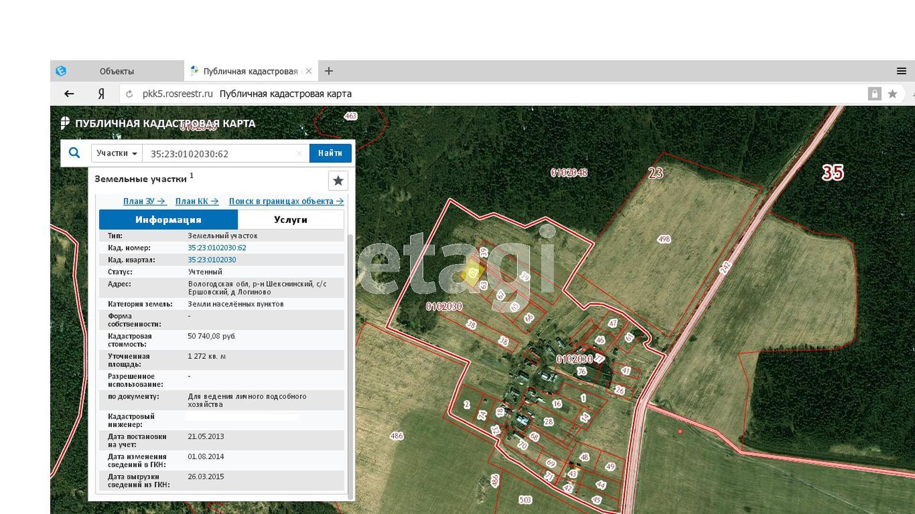Open the browser hamburger menu
This screenshot has width=915, height=514.
click(x=901, y=71)
